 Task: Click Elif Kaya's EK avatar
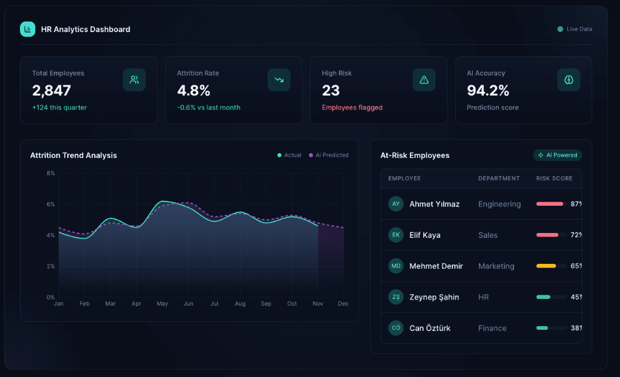pyautogui.click(x=396, y=235)
